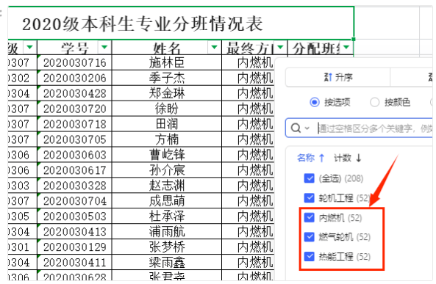Sort filter list by 名称
The image size is (436, 284).
point(311,158)
